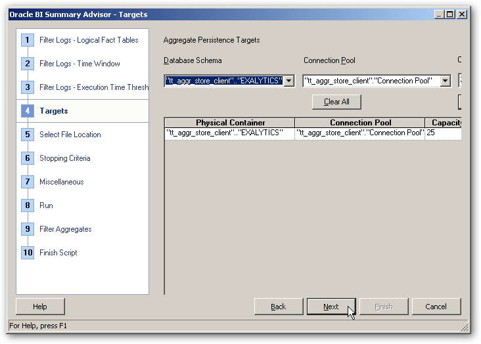This screenshot has height=344, width=481.
Task: Switch to Filter Aggregates step
Action: point(65,229)
